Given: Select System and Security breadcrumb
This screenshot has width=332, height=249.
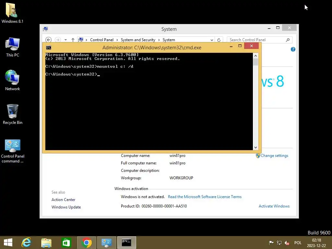Looking at the screenshot, I should pyautogui.click(x=138, y=40).
